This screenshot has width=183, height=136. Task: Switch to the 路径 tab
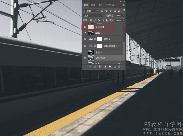coord(100,5)
